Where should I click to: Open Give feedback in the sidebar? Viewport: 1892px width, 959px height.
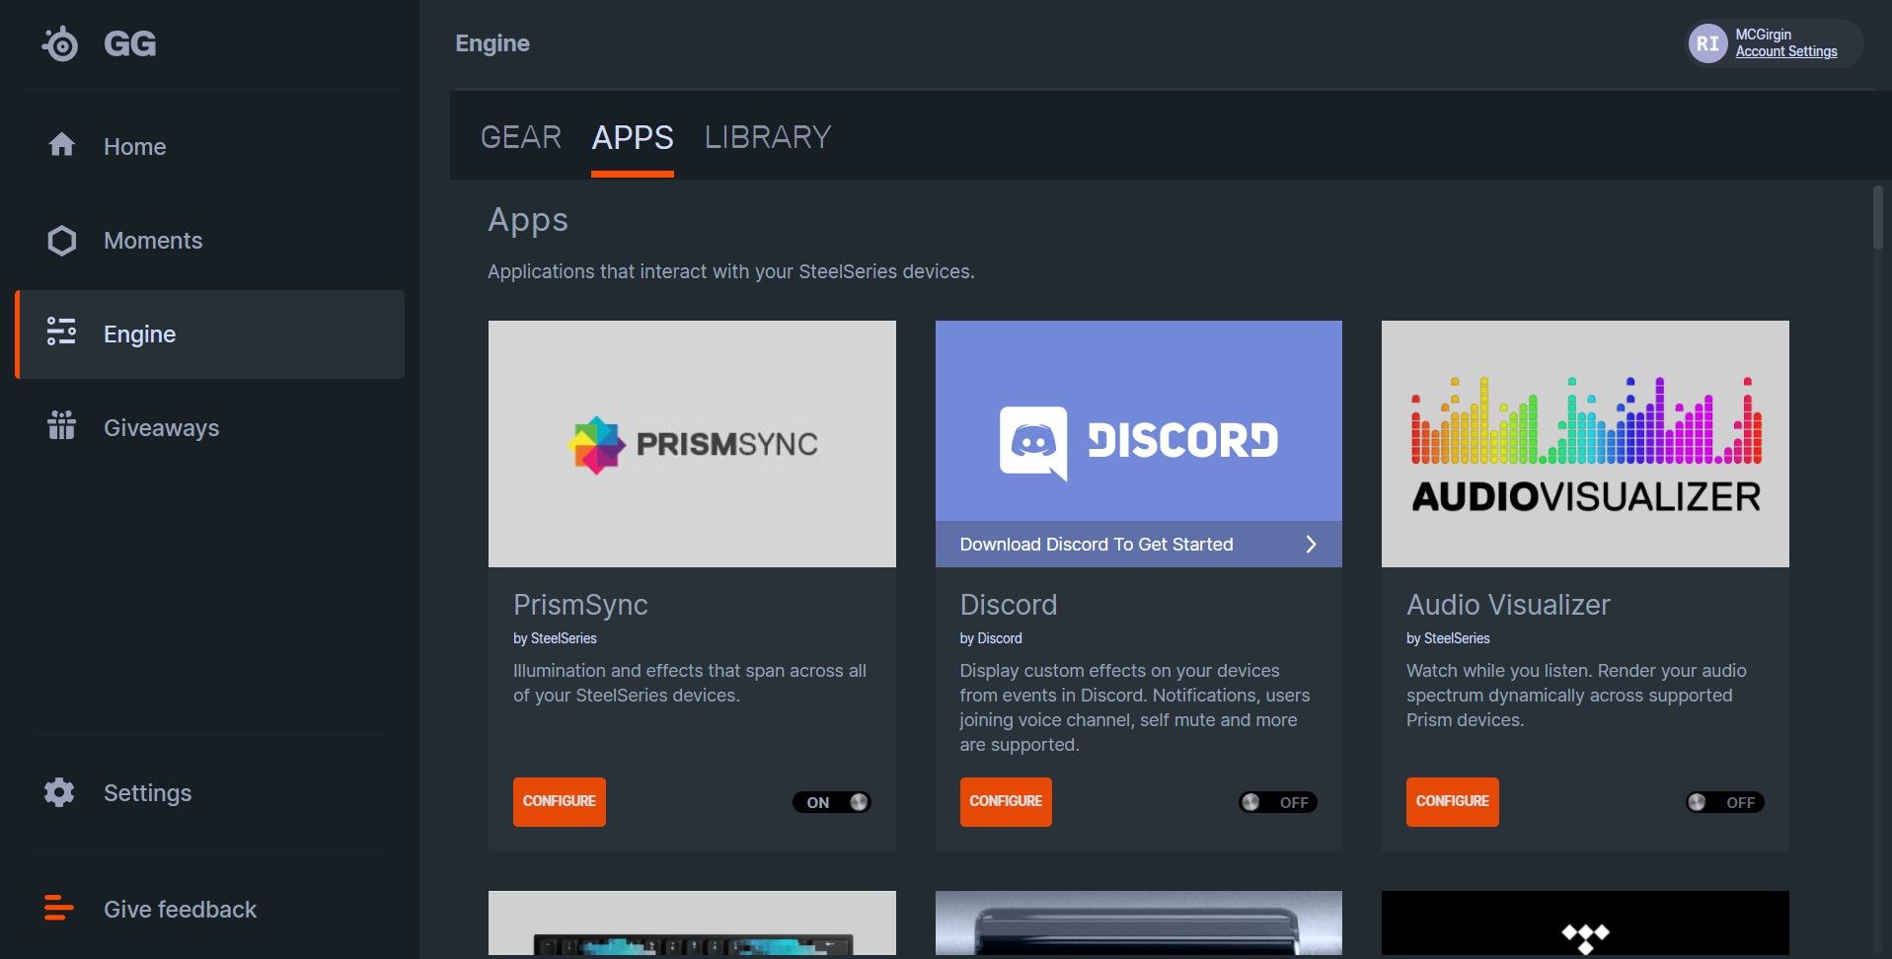click(210, 909)
